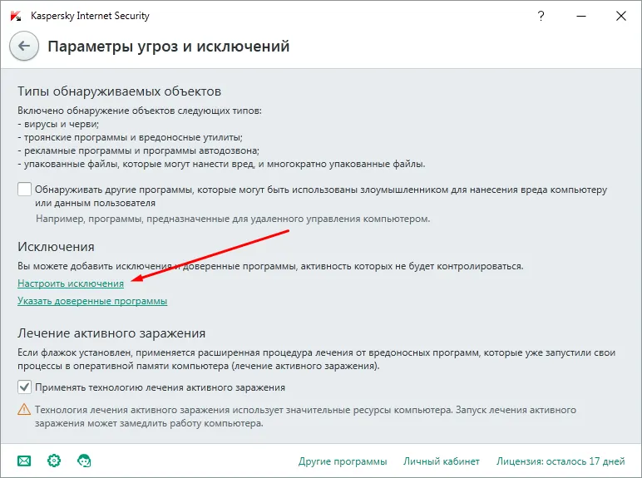
Task: Open the support agent icon in footer
Action: click(84, 461)
